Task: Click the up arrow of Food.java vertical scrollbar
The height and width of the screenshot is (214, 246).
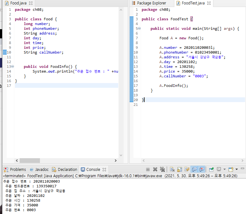Action: coord(121,10)
